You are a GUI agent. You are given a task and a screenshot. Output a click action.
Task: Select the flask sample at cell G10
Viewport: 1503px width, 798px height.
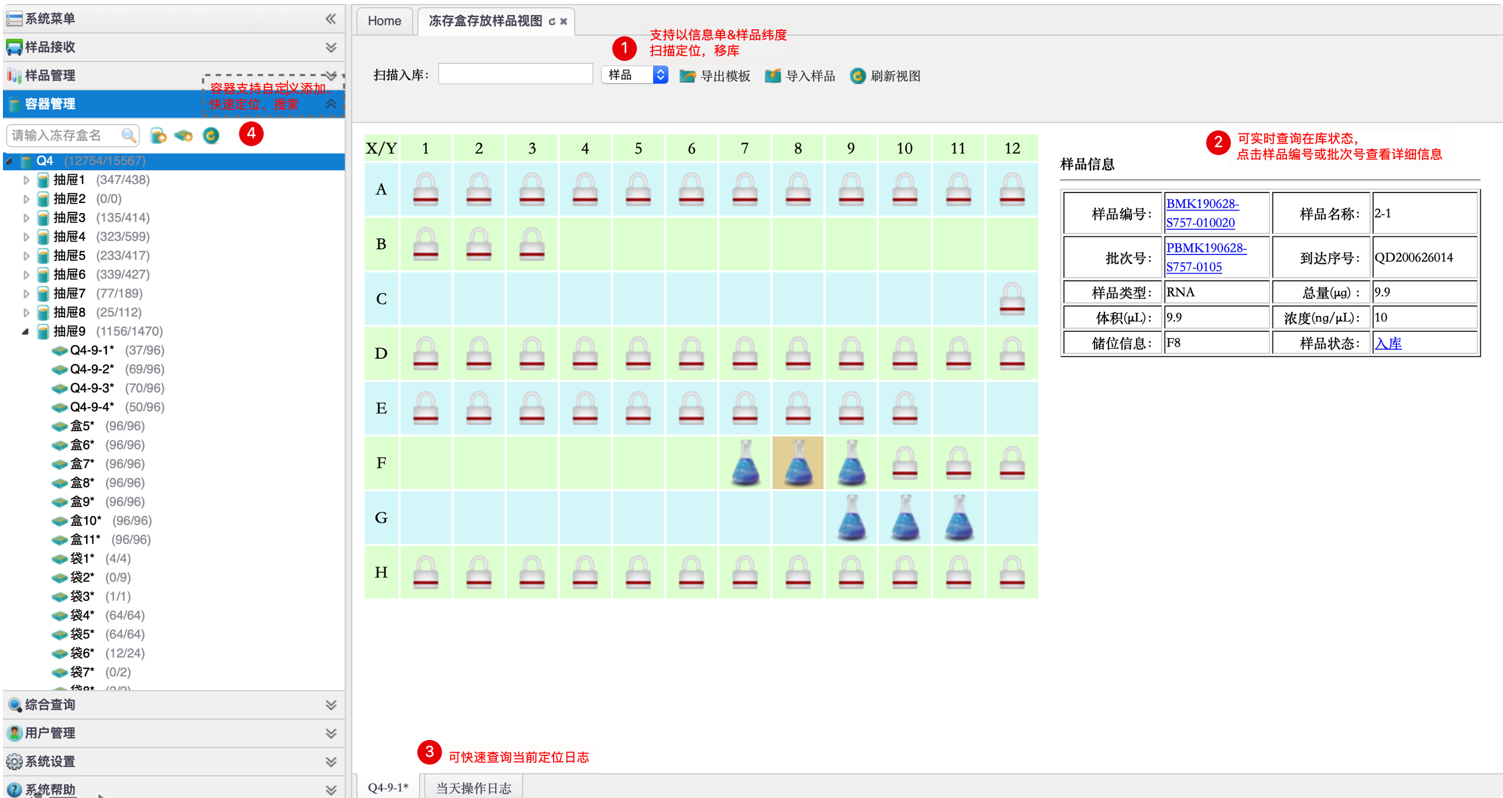pos(904,517)
